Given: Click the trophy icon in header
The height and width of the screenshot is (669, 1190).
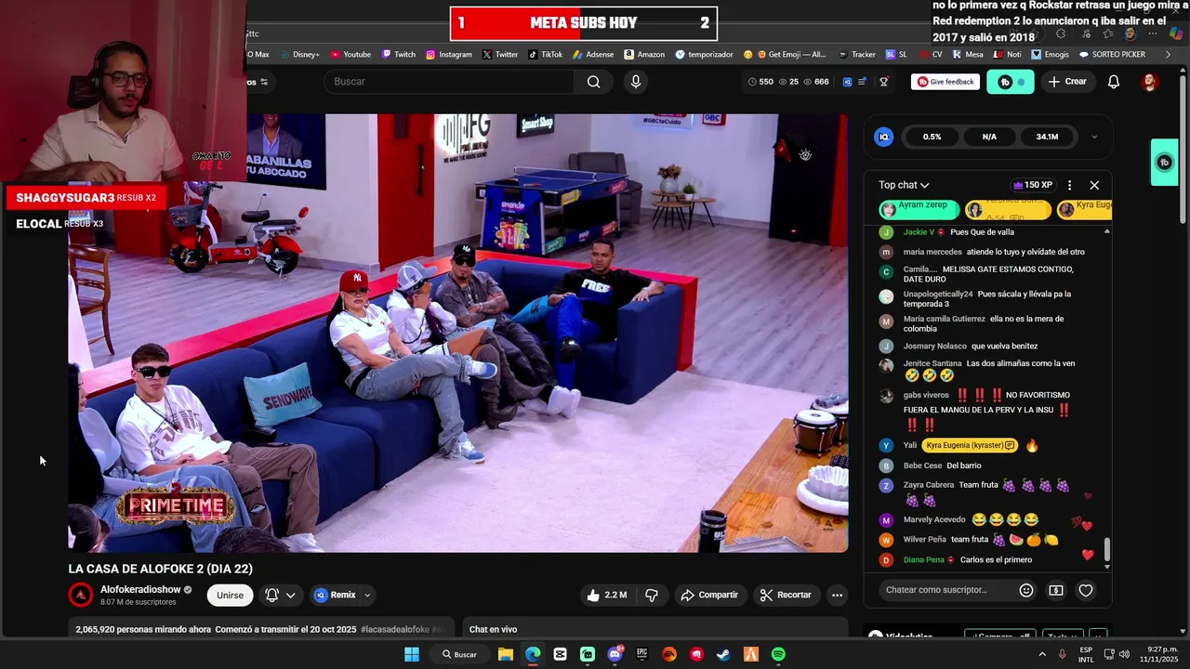Looking at the screenshot, I should (883, 82).
